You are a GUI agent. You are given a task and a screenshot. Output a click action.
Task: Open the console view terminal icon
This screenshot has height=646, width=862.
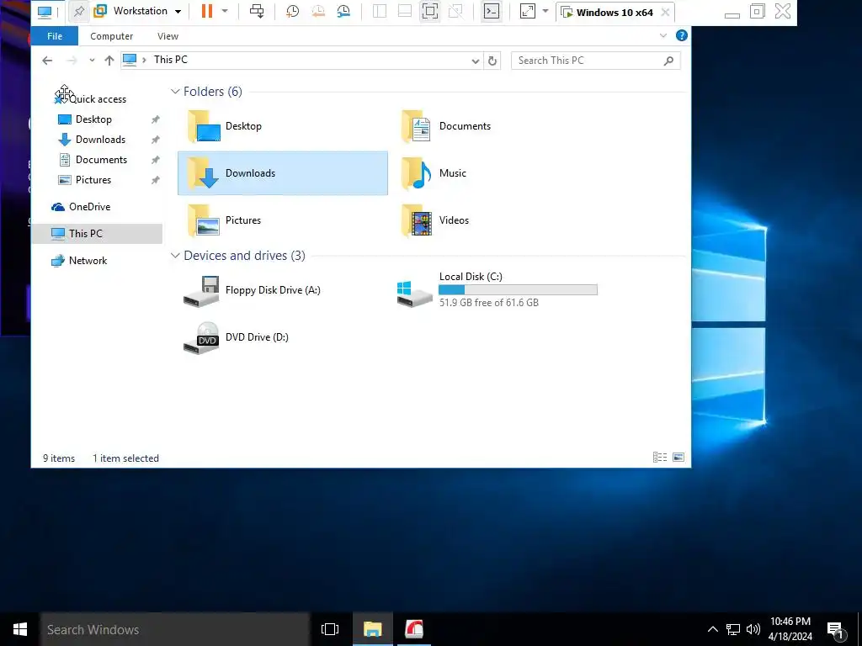[x=492, y=11]
